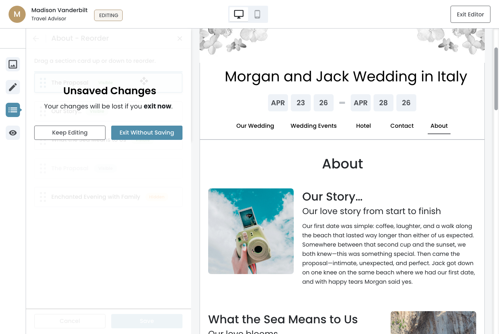Switch to mobile preview mode

(257, 14)
